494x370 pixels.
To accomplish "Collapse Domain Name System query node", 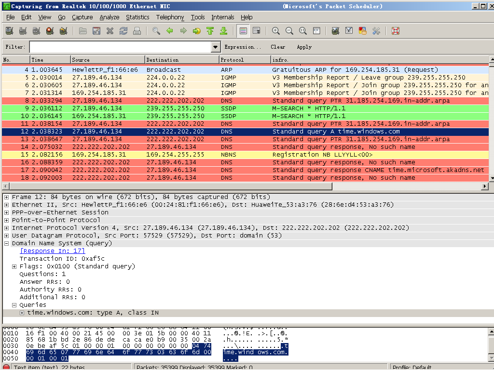I will pyautogui.click(x=6, y=243).
